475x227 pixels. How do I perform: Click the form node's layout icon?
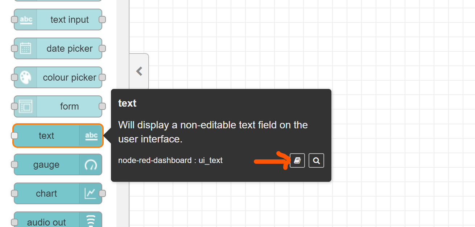coord(26,106)
